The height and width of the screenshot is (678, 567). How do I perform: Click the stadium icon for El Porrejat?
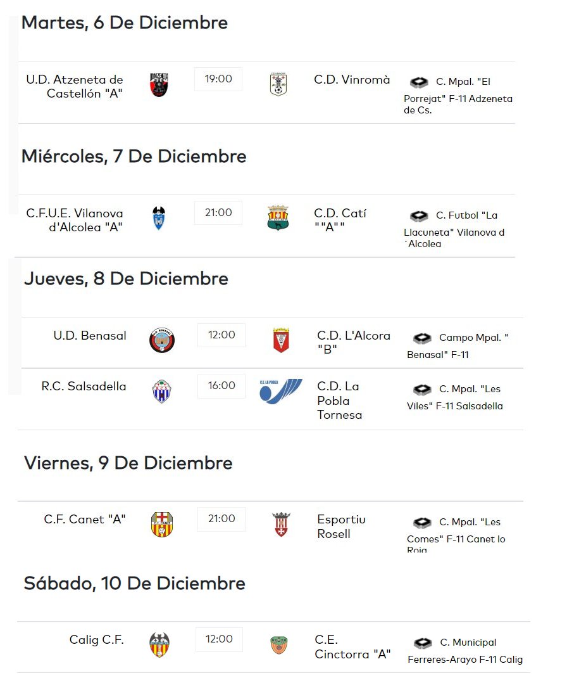click(x=419, y=82)
